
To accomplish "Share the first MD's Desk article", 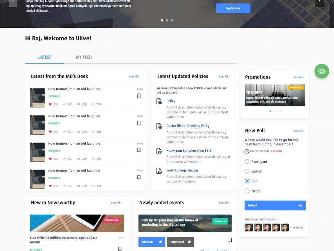I will click(x=64, y=104).
